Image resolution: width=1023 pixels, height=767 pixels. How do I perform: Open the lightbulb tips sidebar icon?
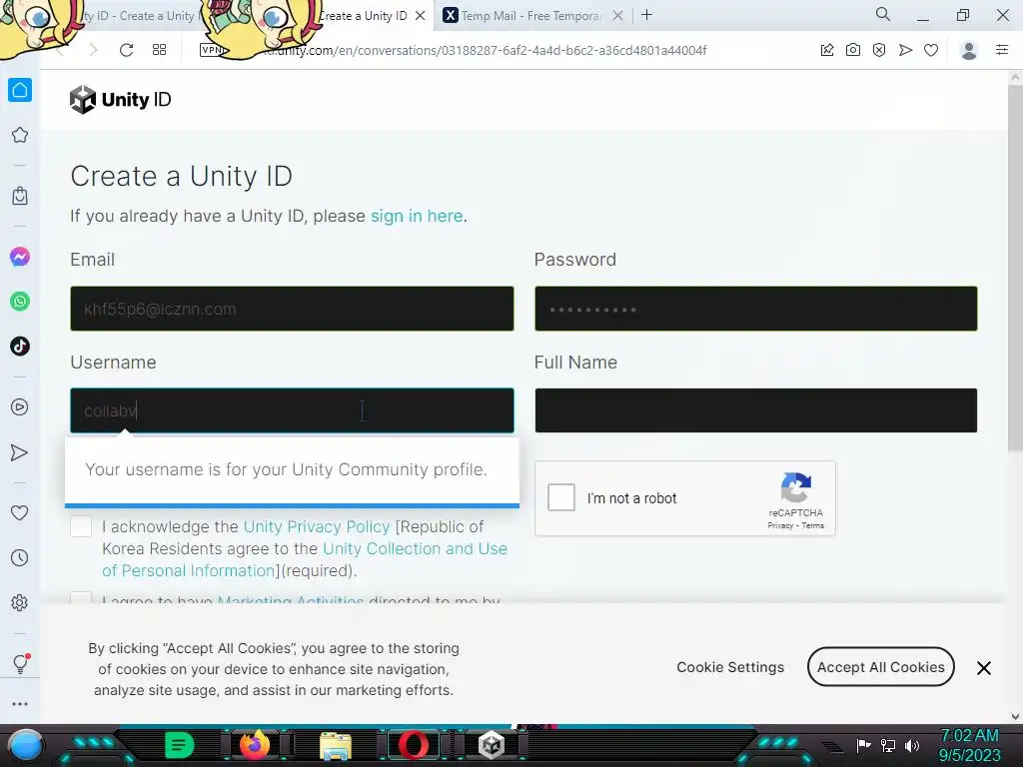click(20, 664)
